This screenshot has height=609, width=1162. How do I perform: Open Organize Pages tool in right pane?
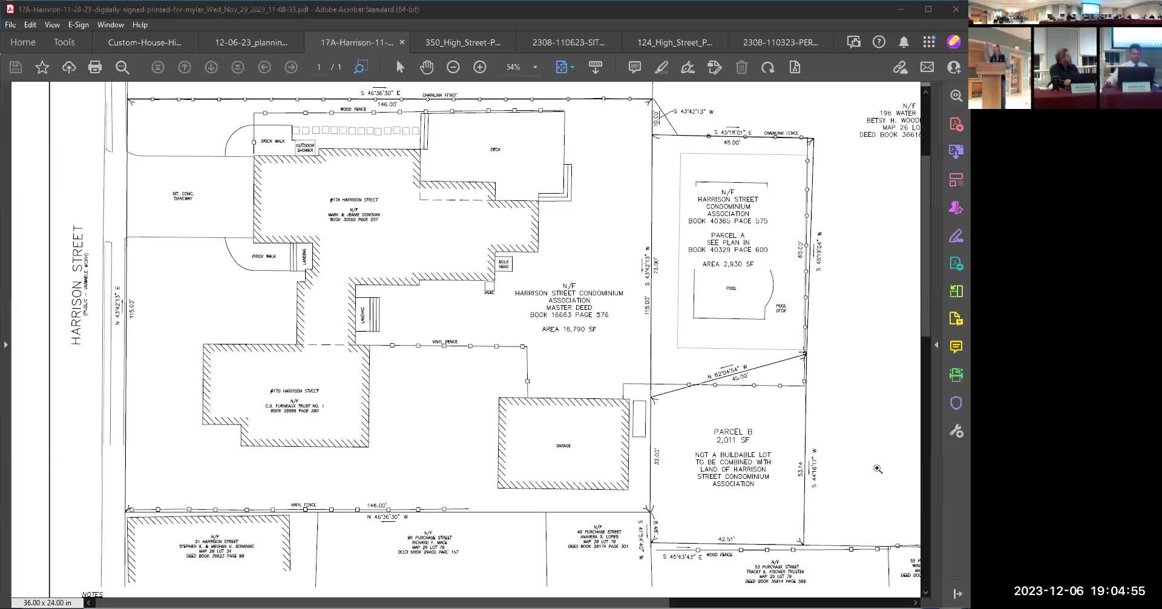click(x=956, y=180)
